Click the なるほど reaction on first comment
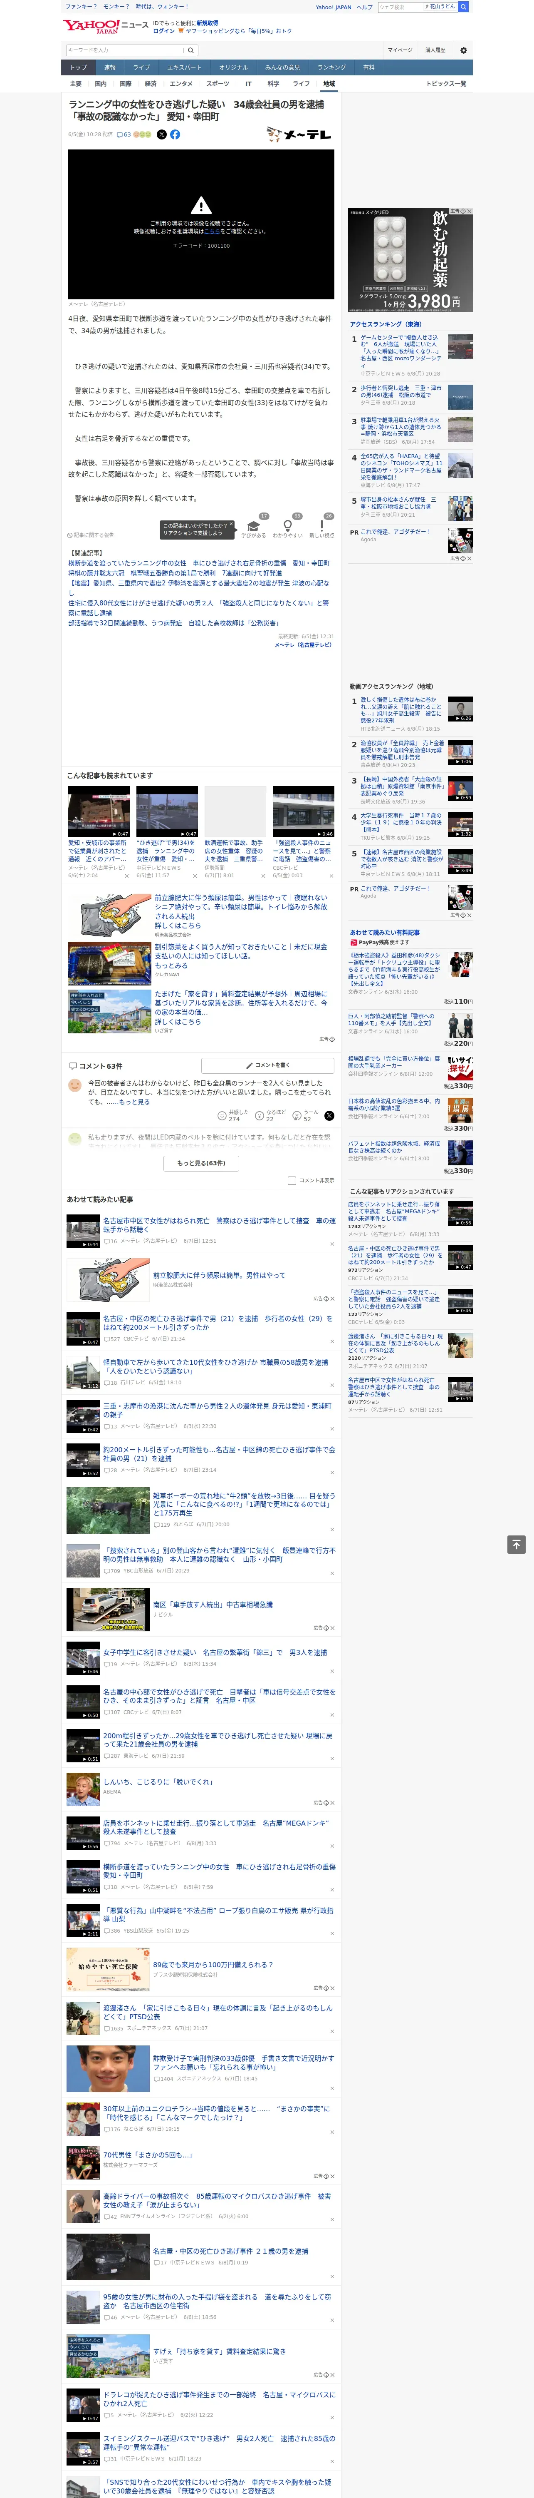The image size is (534, 2498). click(x=270, y=1116)
